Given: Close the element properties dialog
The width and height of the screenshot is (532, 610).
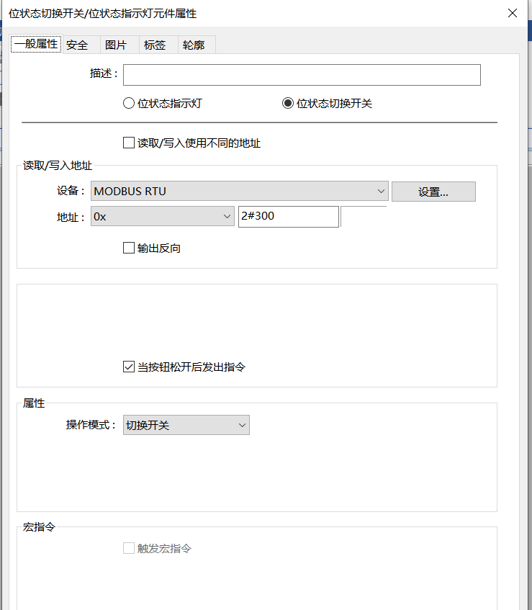Looking at the screenshot, I should tap(512, 13).
